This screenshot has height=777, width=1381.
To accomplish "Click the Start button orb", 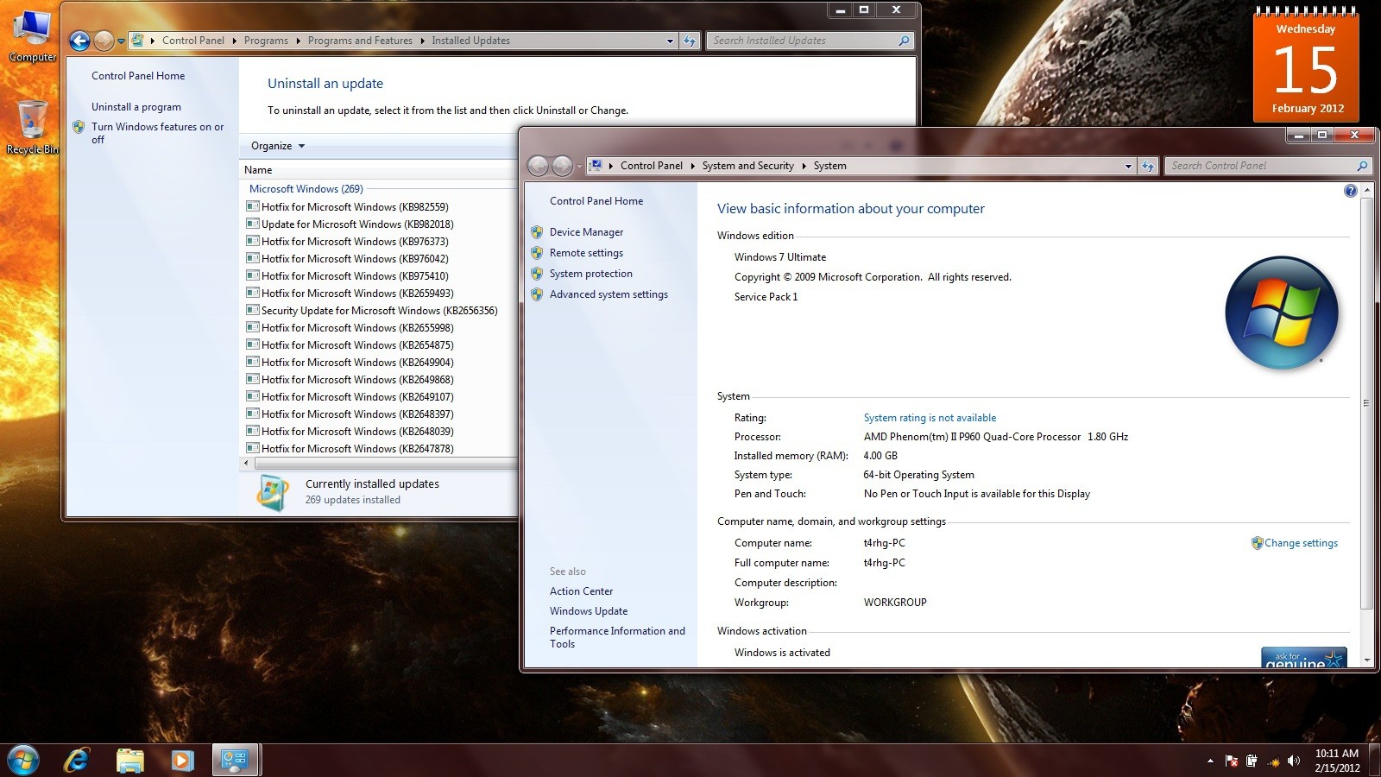I will 22,760.
